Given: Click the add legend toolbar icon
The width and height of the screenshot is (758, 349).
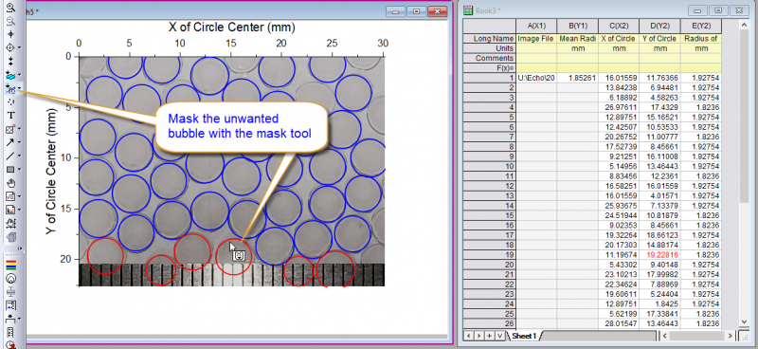Looking at the screenshot, I should point(10,305).
